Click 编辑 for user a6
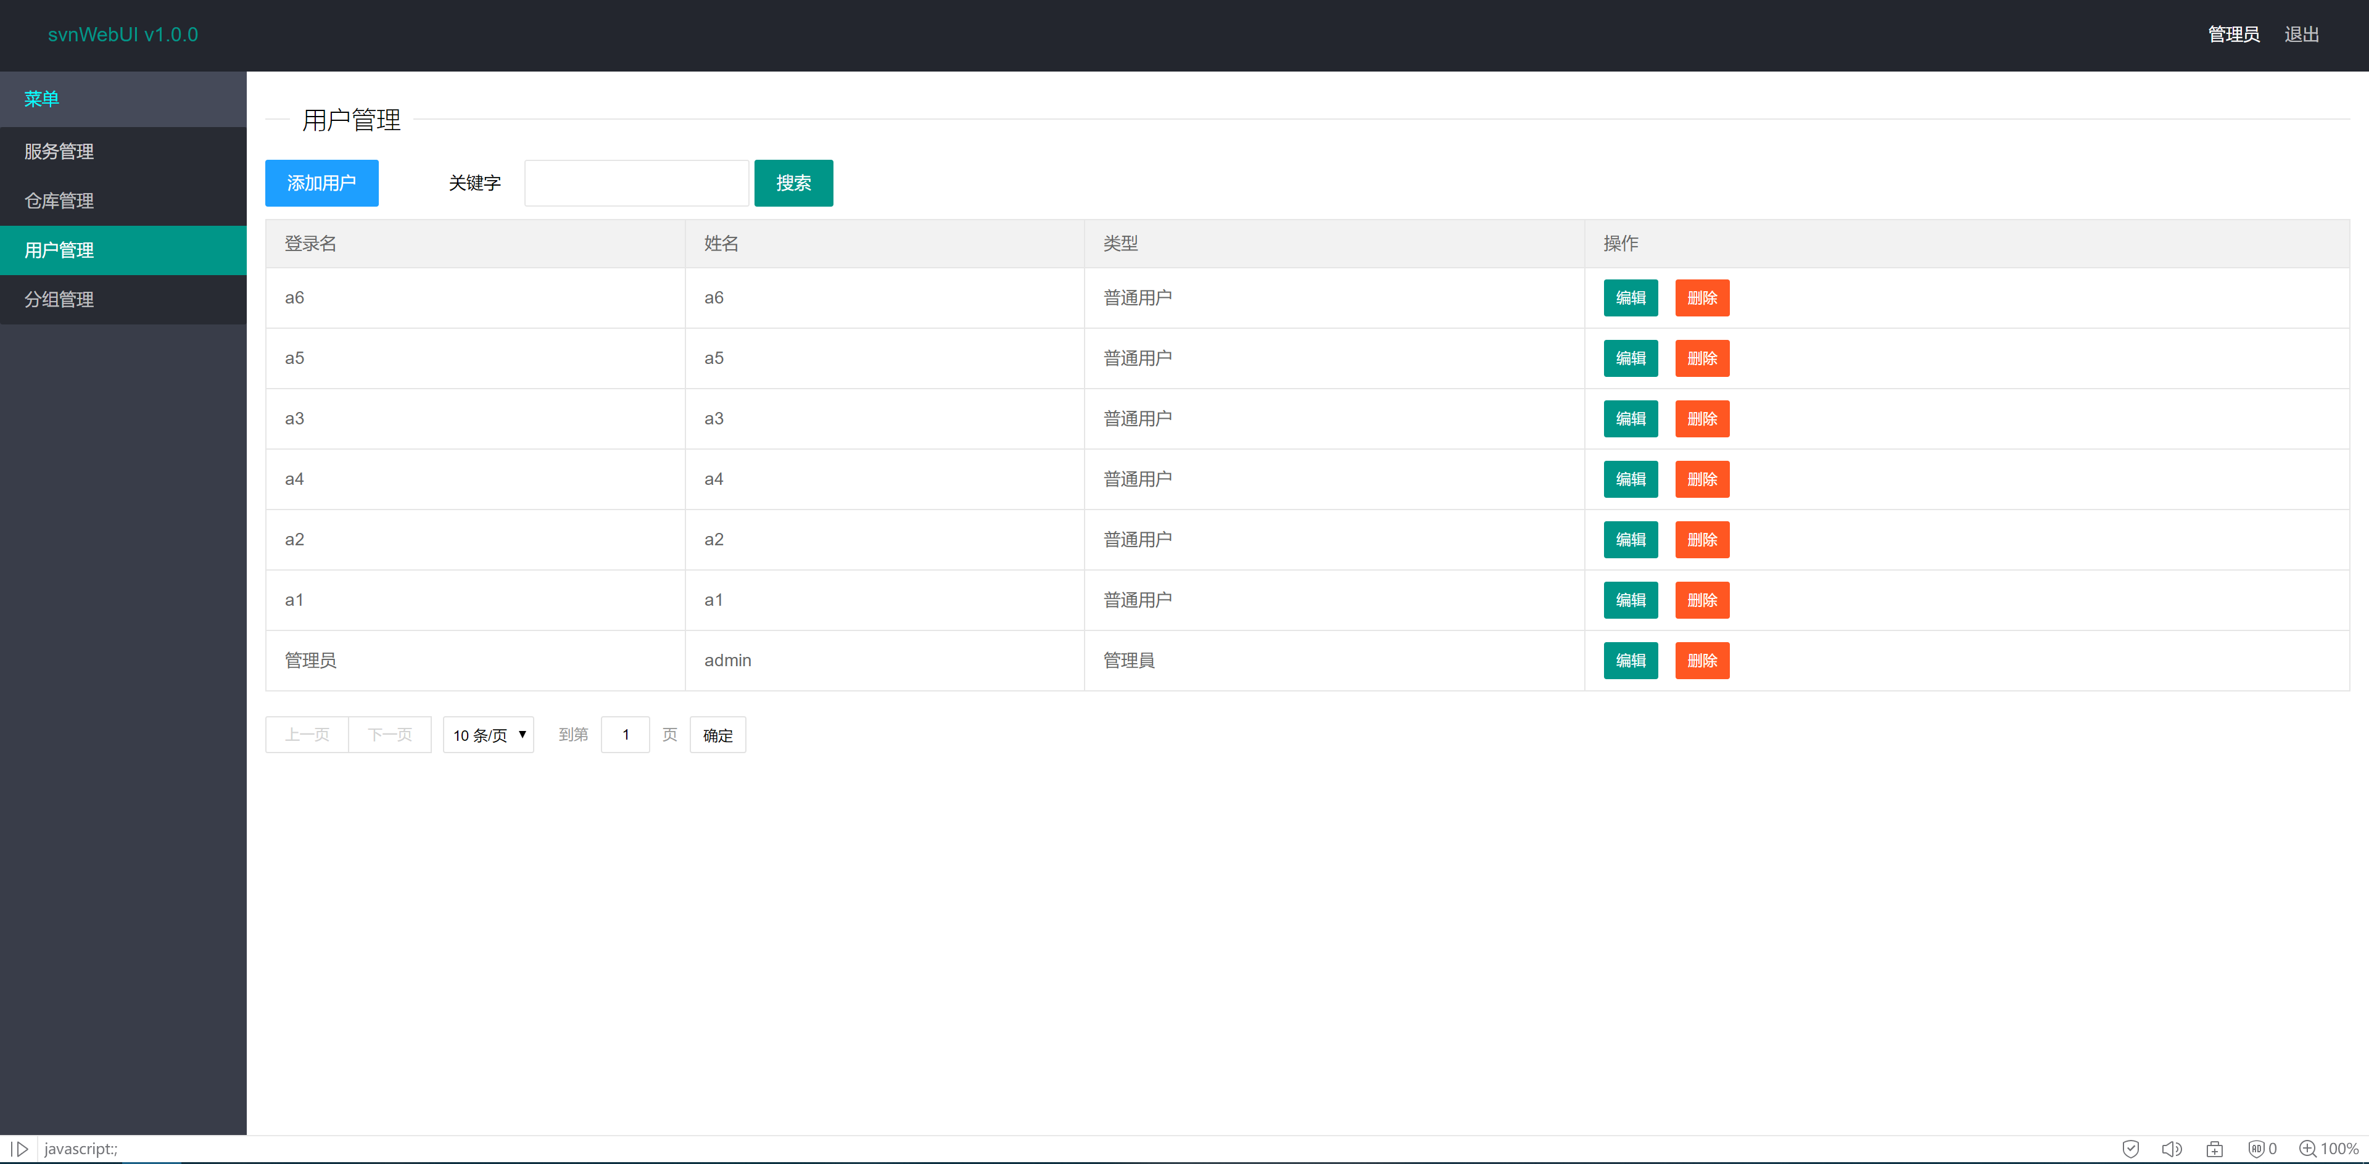Viewport: 2369px width, 1164px height. coord(1629,297)
